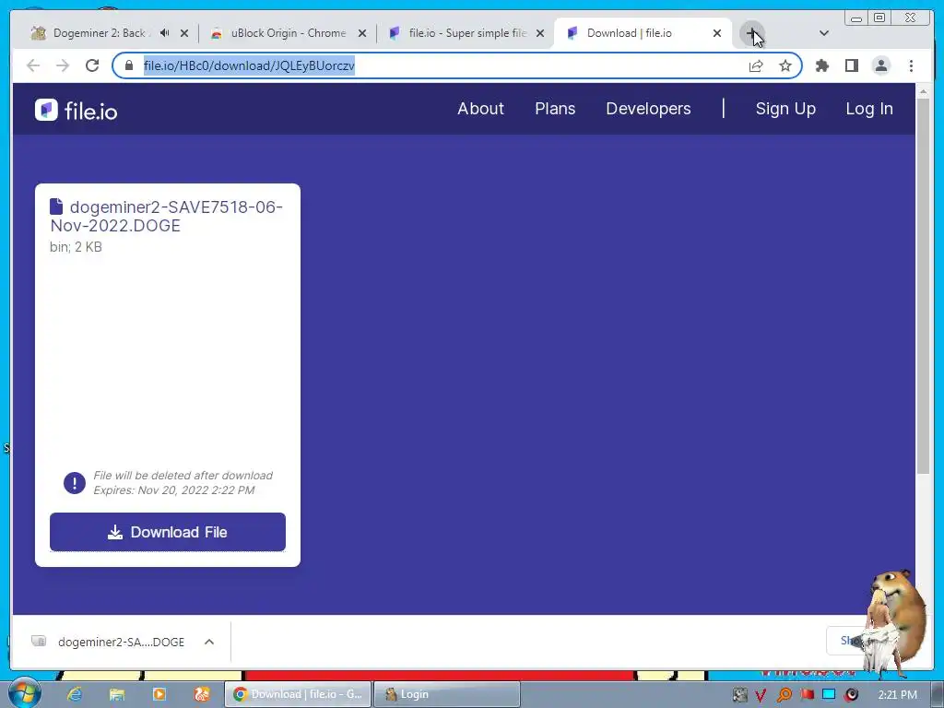Click the file document icon beside dogeminer2 filename
This screenshot has width=944, height=708.
pos(56,206)
